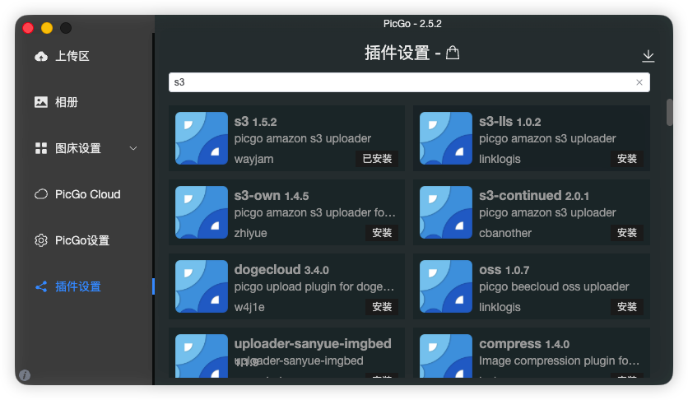Click the share icon beside 插件设置

(x=41, y=286)
